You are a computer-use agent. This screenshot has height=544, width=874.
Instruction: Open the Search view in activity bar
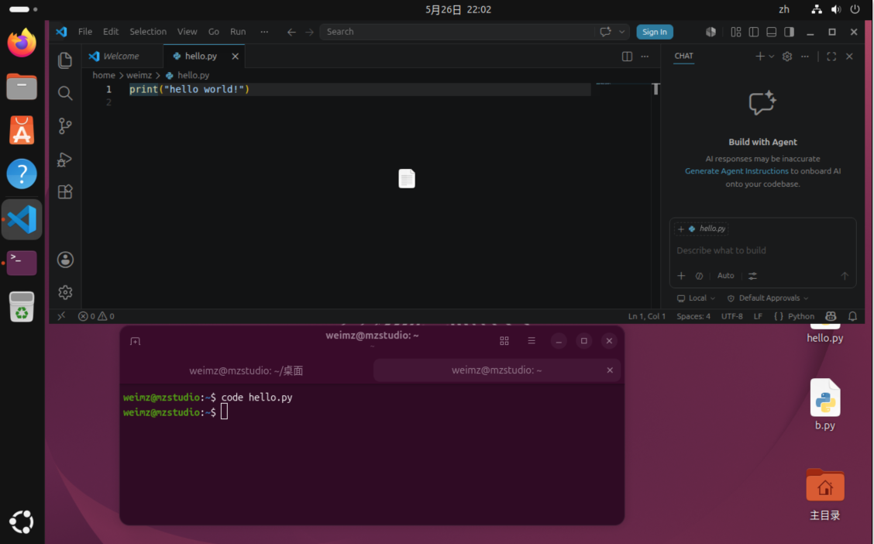[x=65, y=93]
